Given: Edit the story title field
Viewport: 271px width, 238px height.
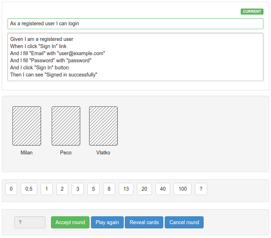Looking at the screenshot, I should click(x=135, y=23).
